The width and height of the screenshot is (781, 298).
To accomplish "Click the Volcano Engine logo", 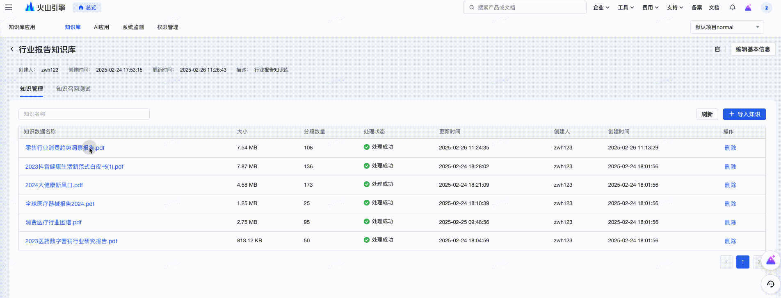I will point(45,7).
